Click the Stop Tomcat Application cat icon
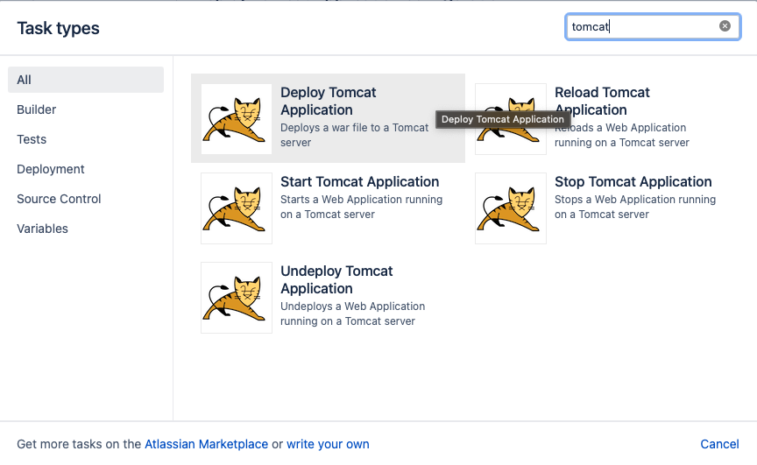 click(511, 208)
